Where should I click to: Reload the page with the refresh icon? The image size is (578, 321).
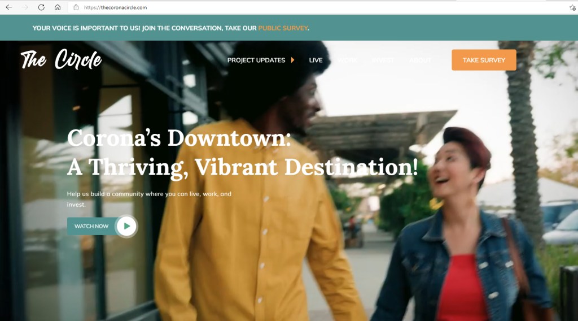click(x=41, y=7)
